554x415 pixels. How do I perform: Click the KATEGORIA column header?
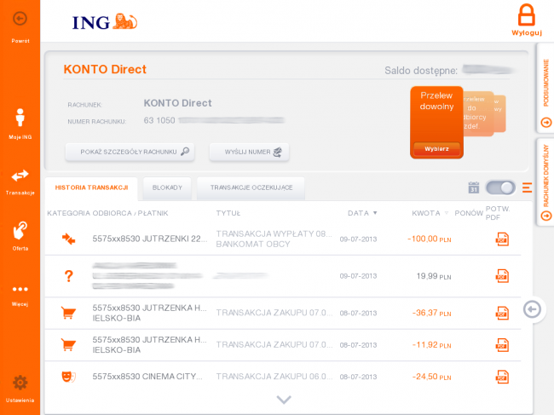tap(68, 213)
